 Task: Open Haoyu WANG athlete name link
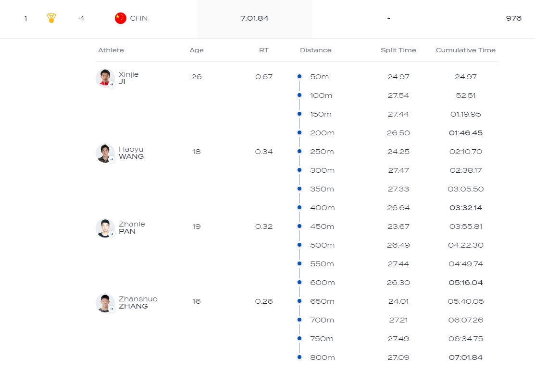(x=131, y=153)
